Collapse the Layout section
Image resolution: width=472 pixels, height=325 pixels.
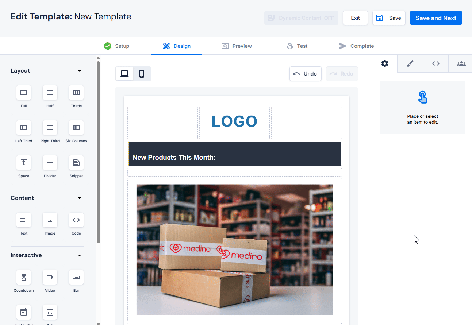(80, 71)
